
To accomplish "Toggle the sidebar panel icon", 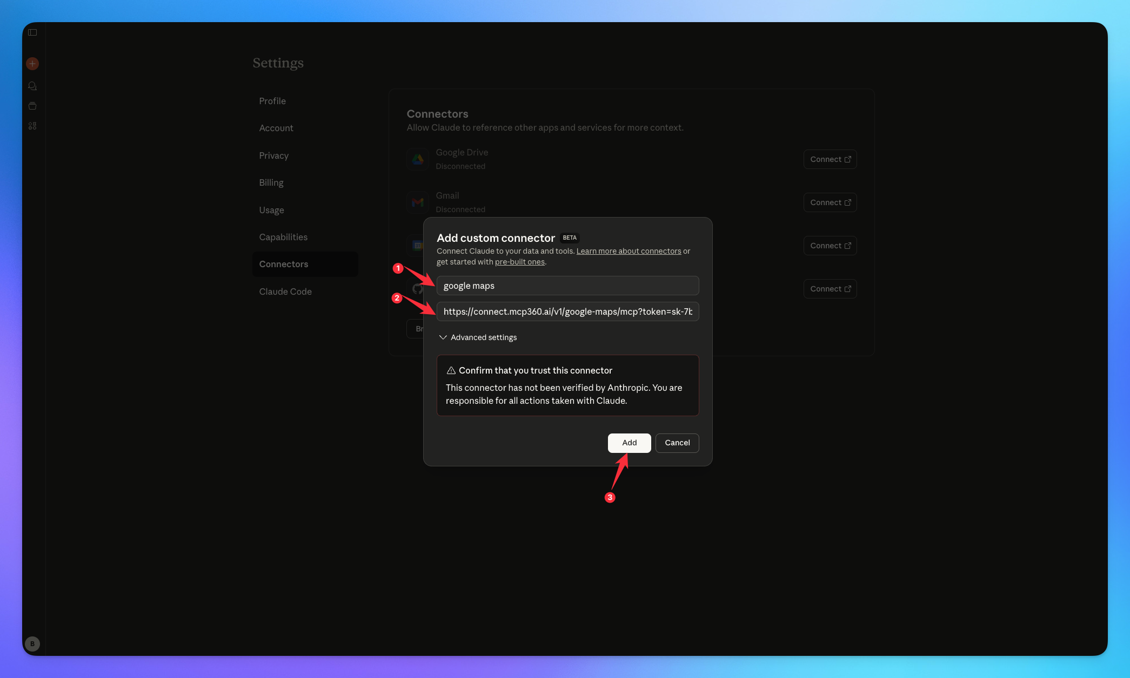I will click(x=32, y=32).
